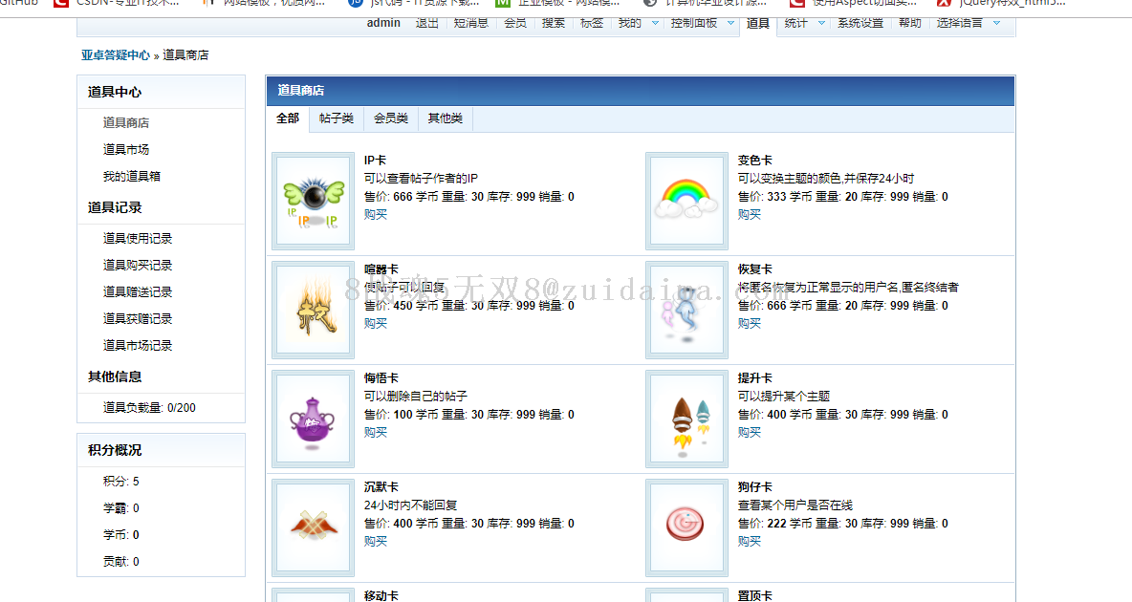
Task: Open the 我的 dropdown arrow
Action: pyautogui.click(x=656, y=23)
